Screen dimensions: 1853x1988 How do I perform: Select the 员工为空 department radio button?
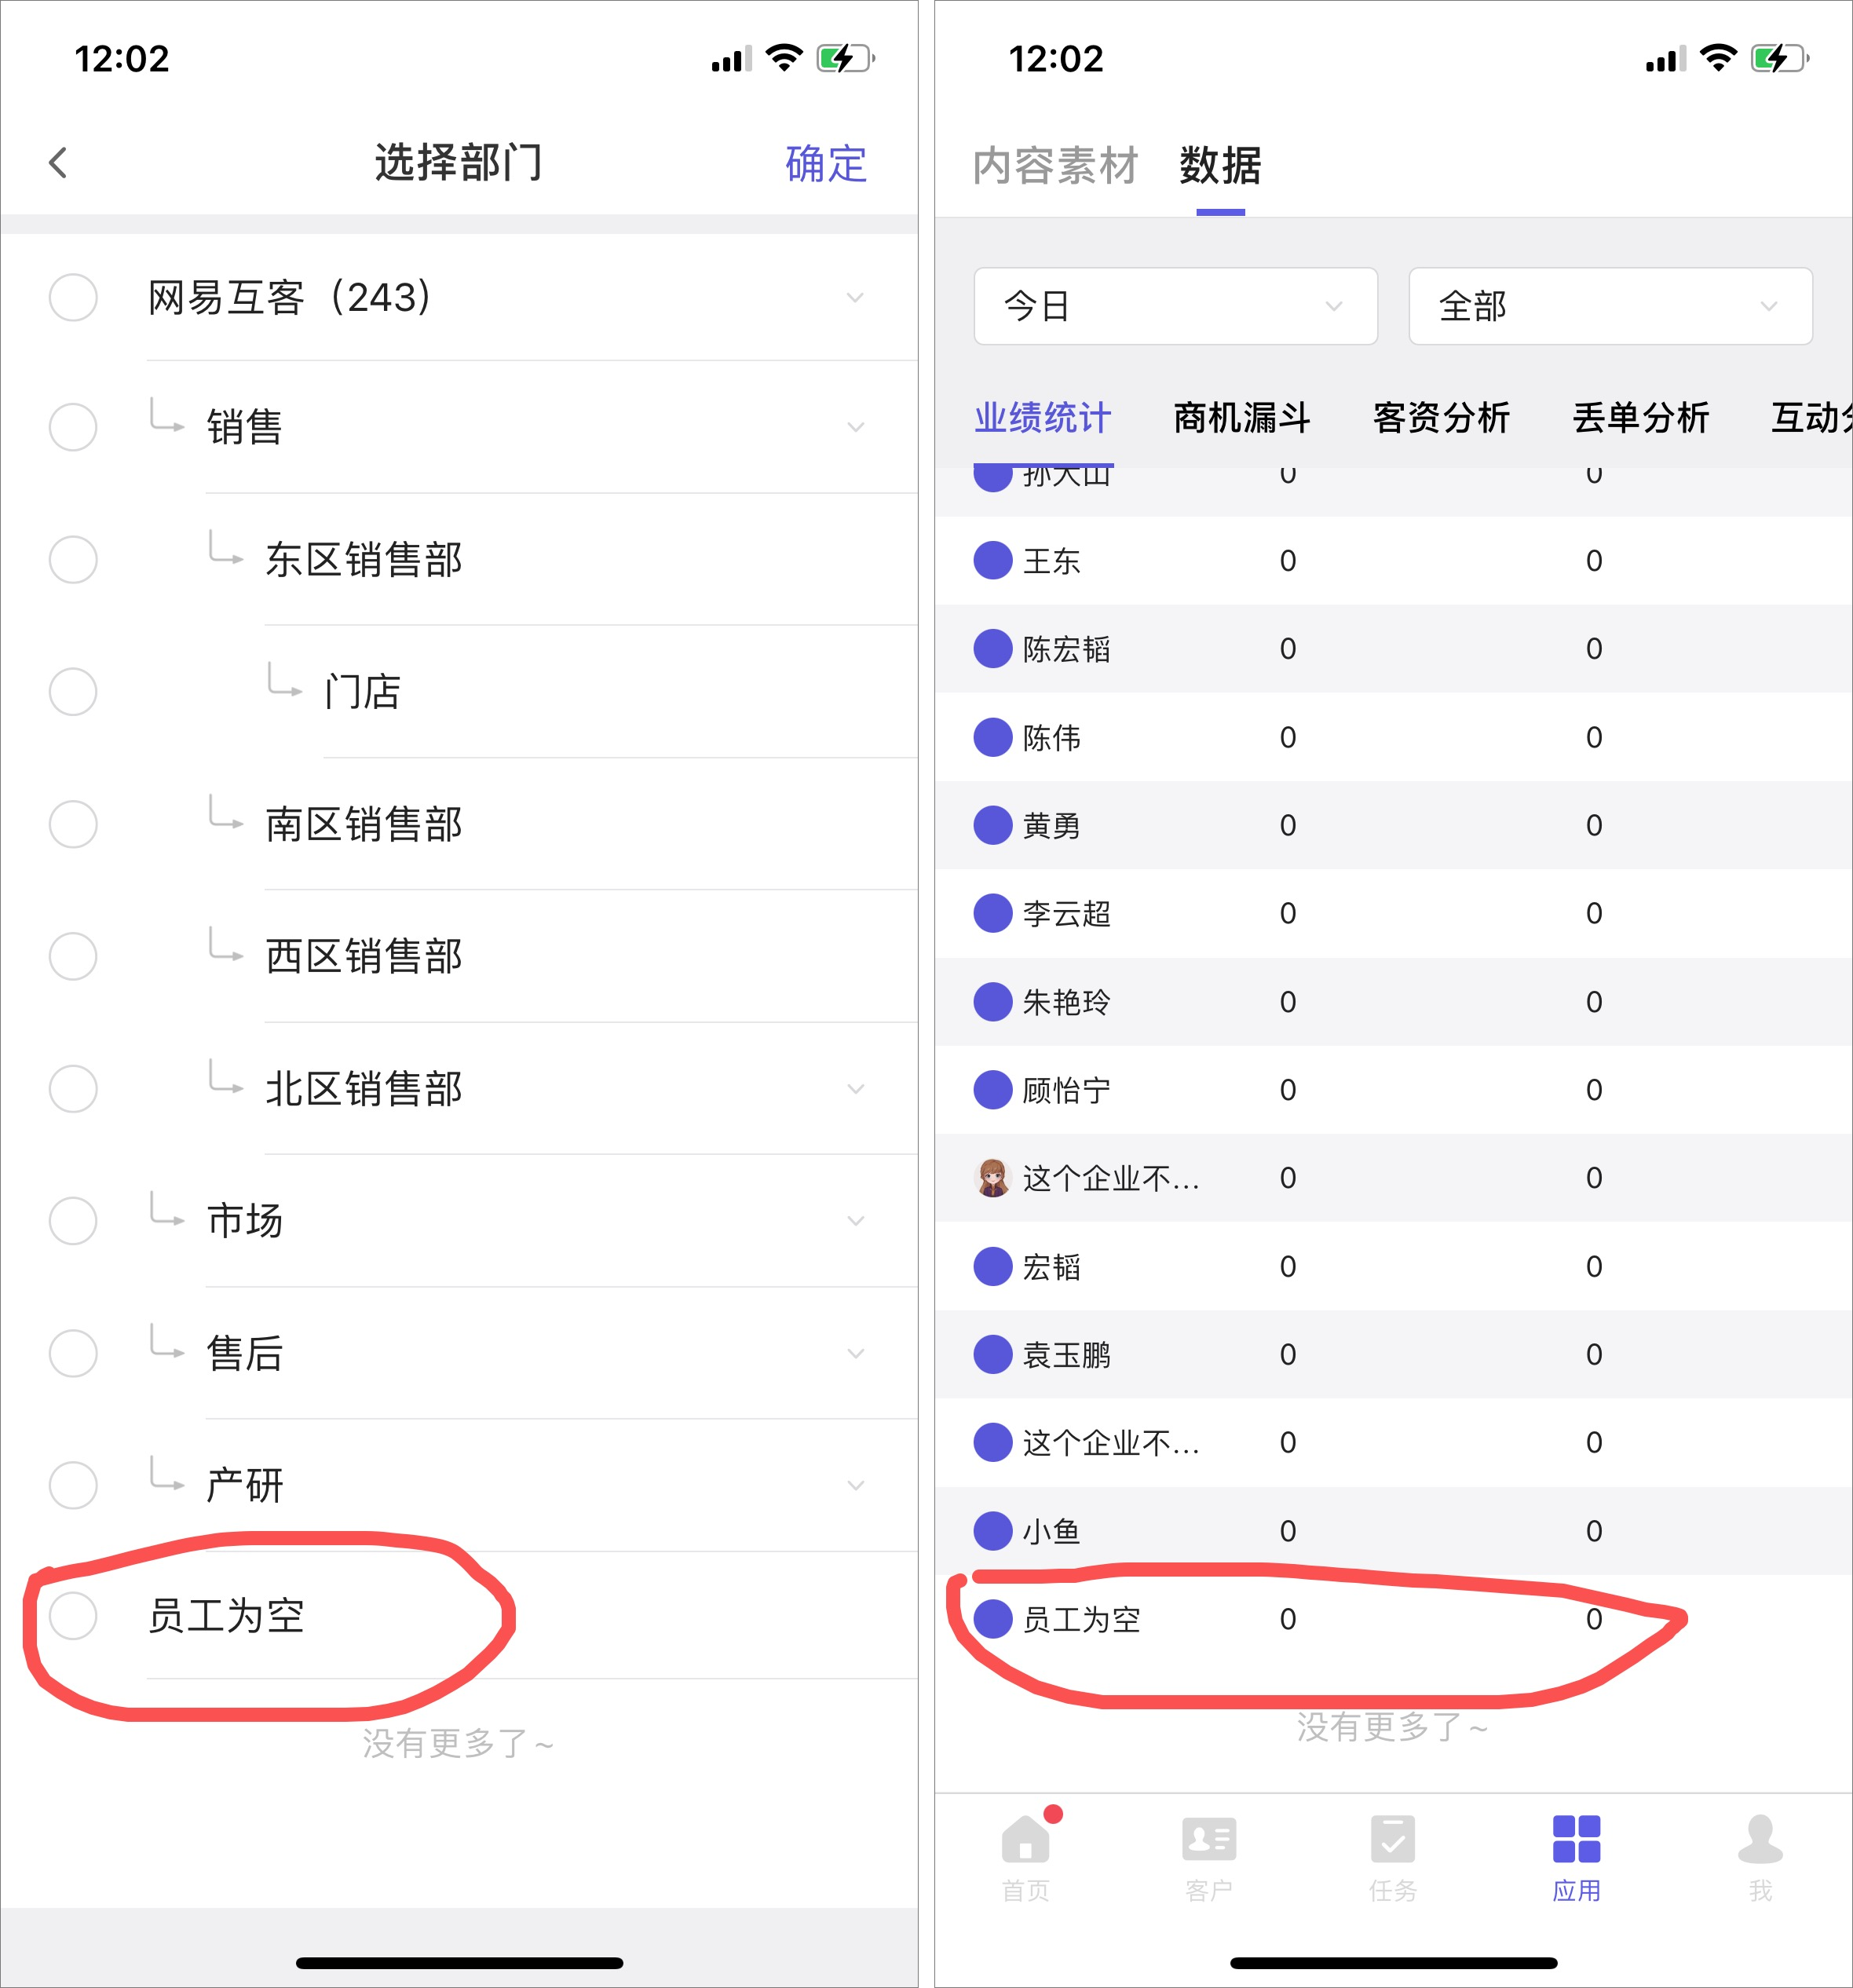[73, 1615]
